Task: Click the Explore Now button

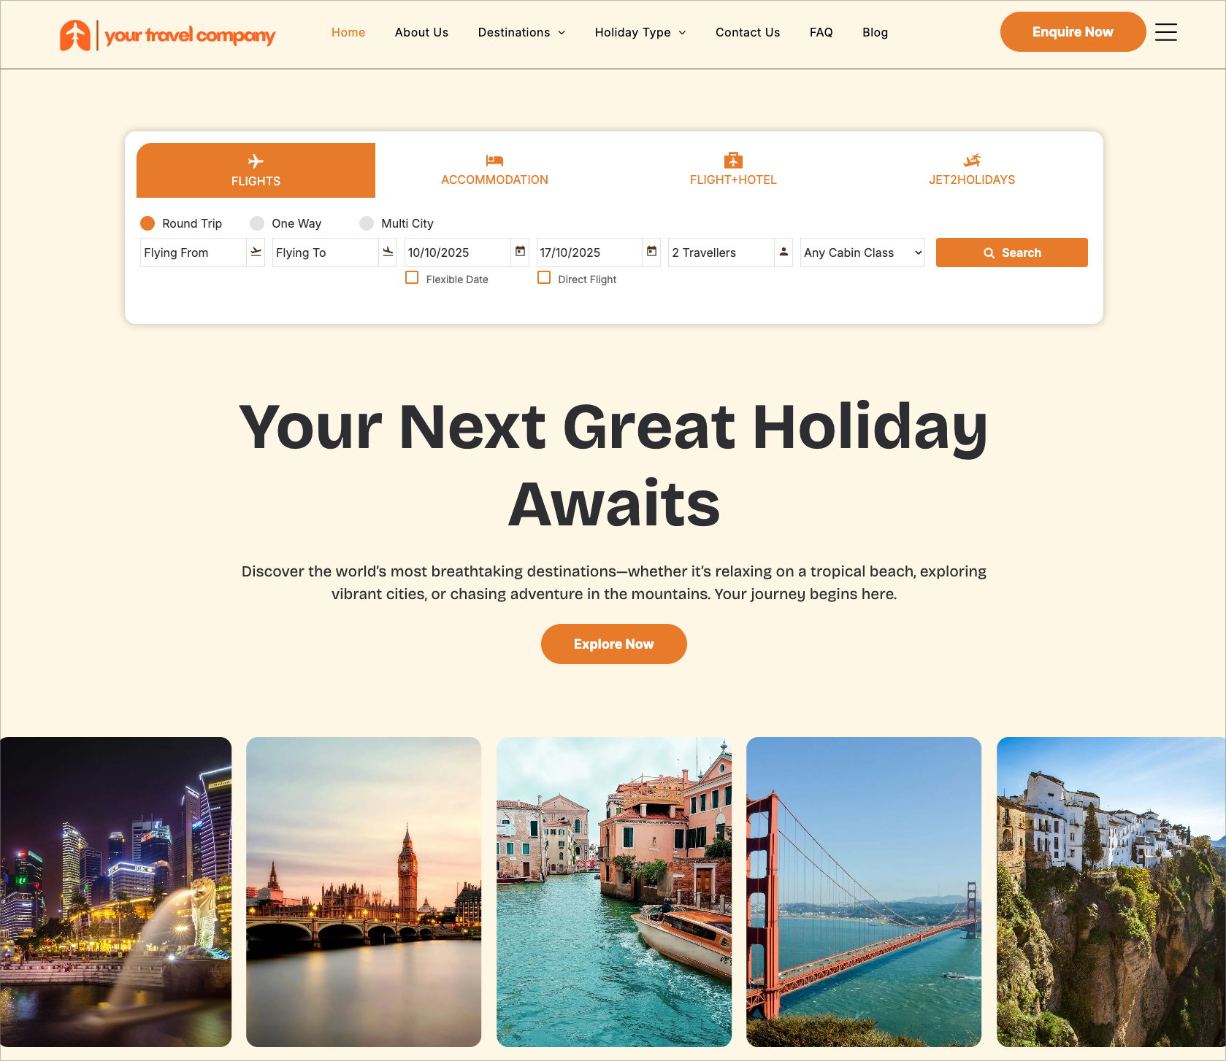Action: [x=613, y=644]
